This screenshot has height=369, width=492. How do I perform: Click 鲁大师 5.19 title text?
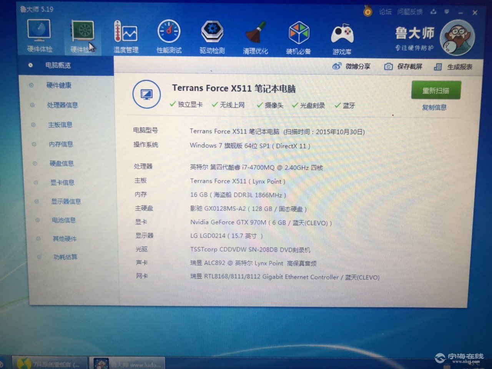[x=37, y=8]
